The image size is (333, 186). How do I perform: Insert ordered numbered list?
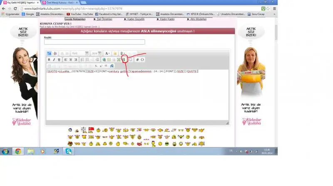(82, 60)
